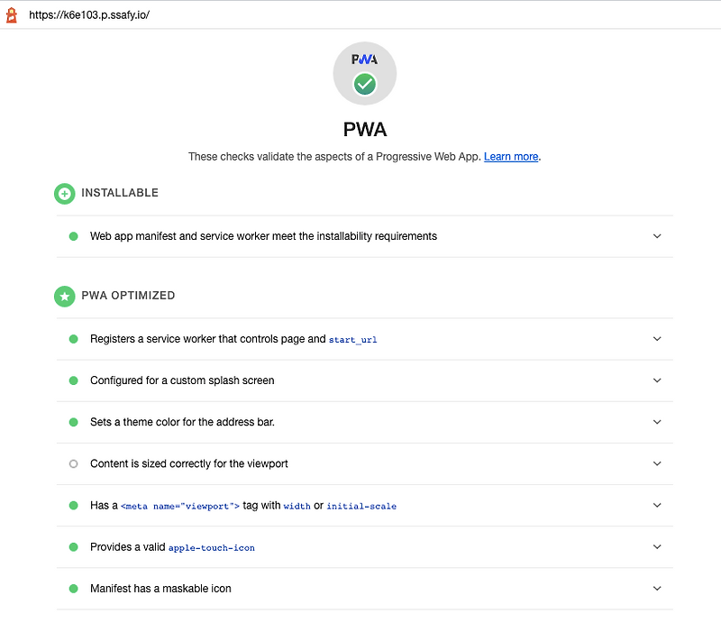Click the pass dot beside maskable icon audit

click(x=73, y=589)
